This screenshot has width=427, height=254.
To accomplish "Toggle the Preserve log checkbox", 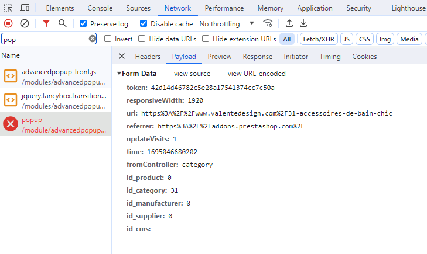I will (x=83, y=23).
